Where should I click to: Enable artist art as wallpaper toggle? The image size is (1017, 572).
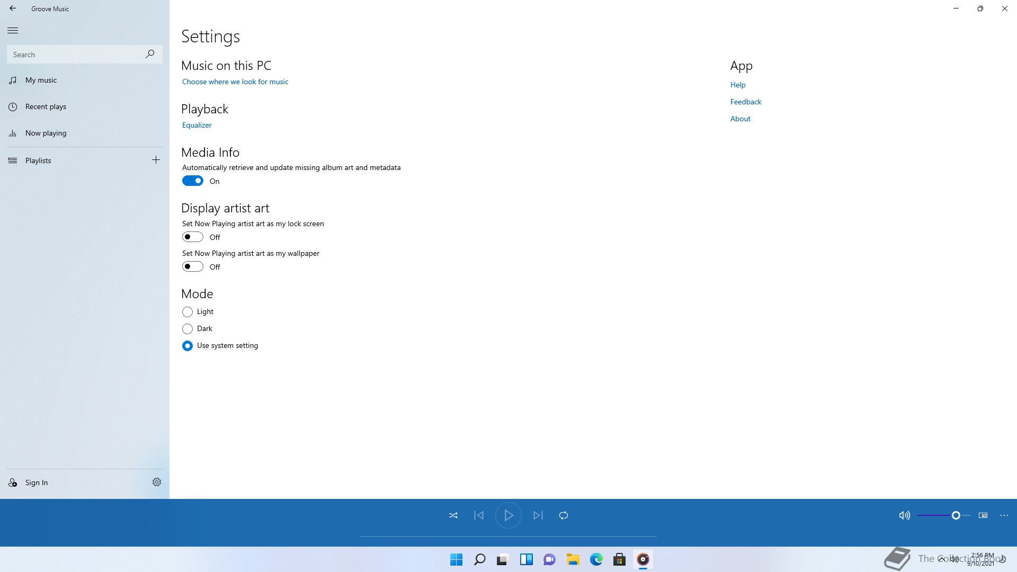coord(193,266)
